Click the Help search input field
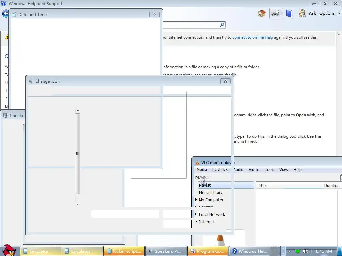 191,25
